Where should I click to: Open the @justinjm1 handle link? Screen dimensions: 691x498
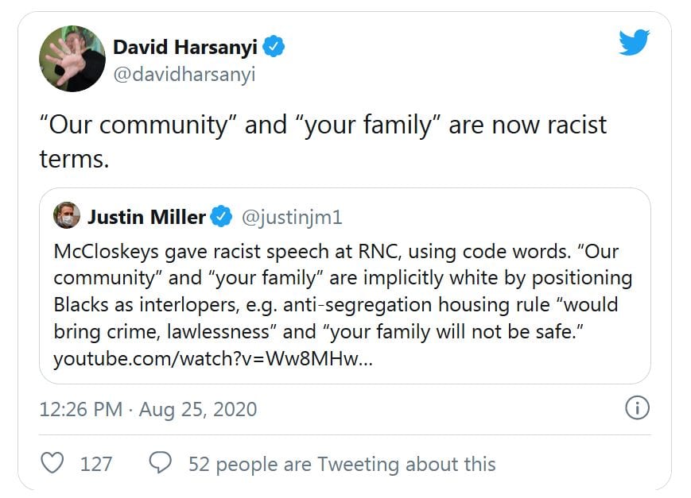click(x=292, y=216)
